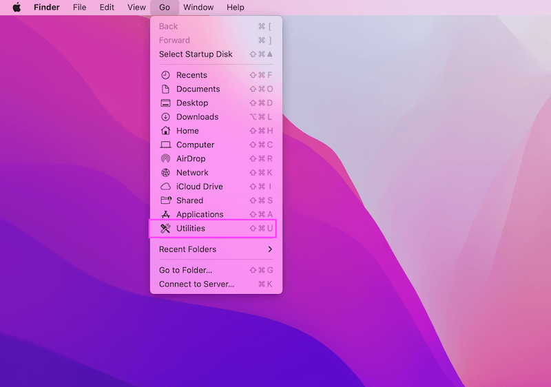Click the Utilities tools icon

click(x=165, y=228)
